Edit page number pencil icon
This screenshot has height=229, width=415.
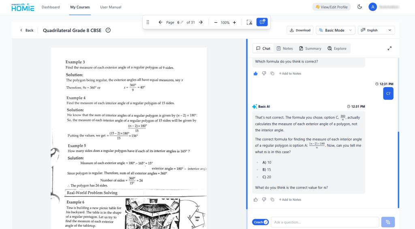pos(182,22)
